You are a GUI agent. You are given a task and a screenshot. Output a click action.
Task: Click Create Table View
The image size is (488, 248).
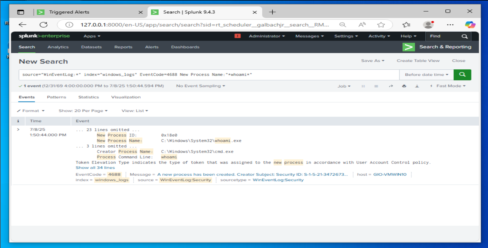point(418,61)
